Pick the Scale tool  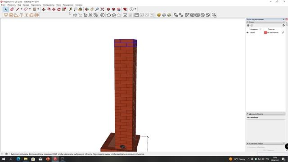pyautogui.click(x=64, y=9)
